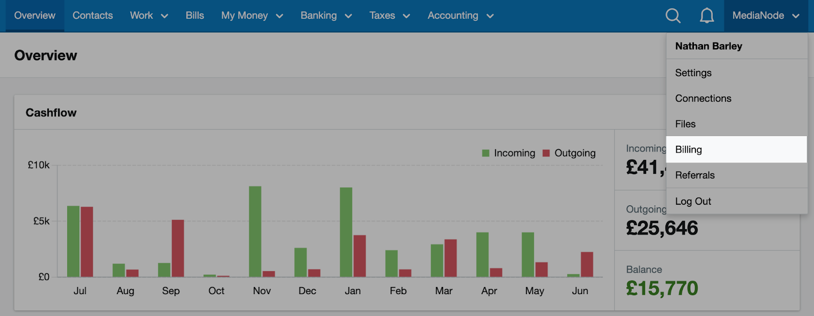Open the Taxes dropdown
814x316 pixels.
[389, 16]
